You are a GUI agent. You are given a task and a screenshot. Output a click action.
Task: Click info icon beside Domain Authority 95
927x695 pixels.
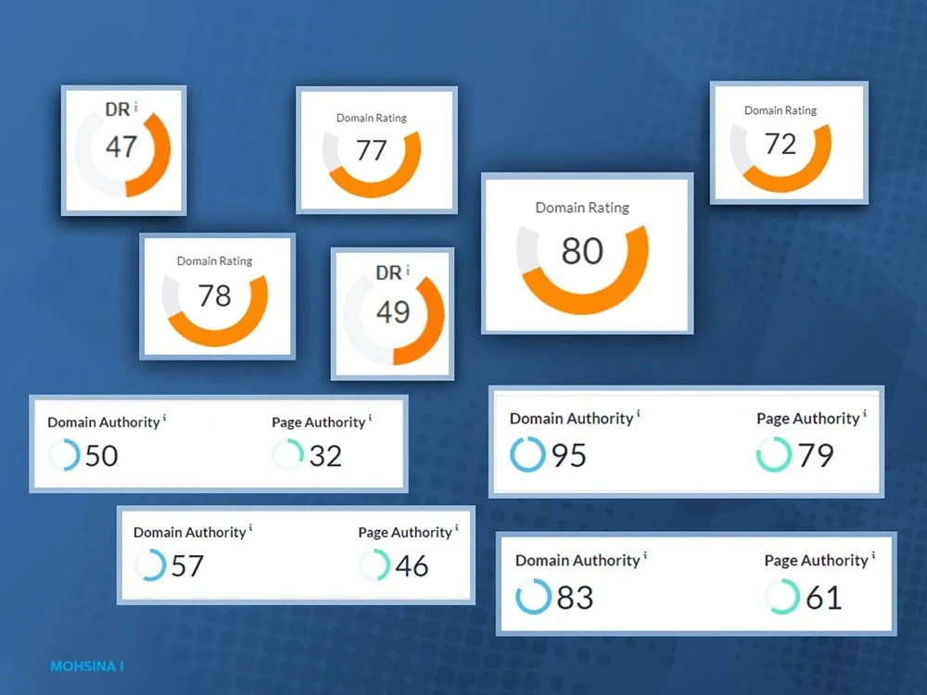point(639,413)
